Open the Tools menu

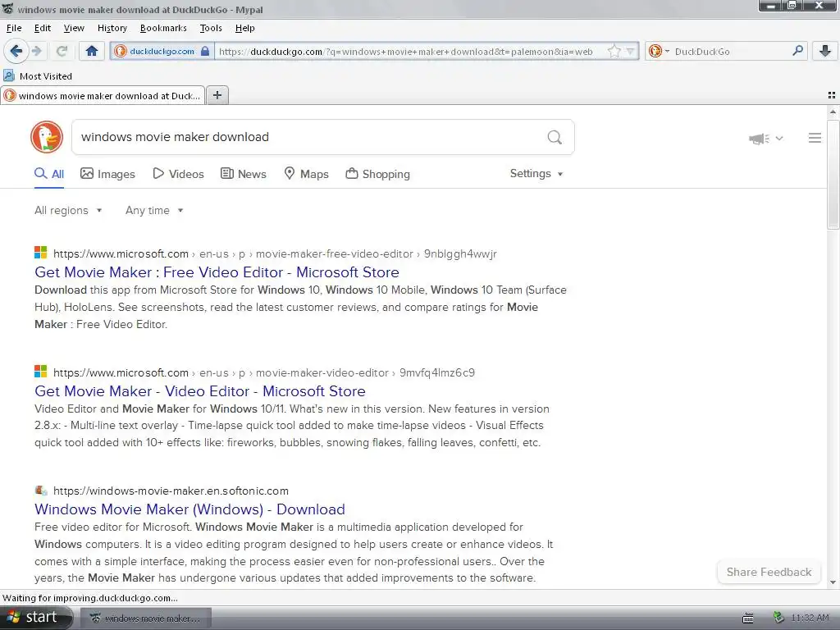(x=211, y=28)
